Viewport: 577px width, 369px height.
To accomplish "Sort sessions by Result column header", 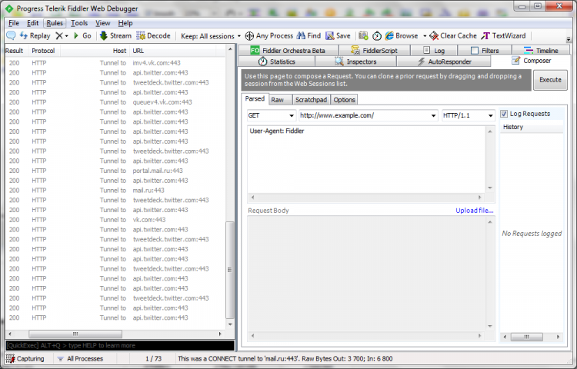I will (15, 51).
